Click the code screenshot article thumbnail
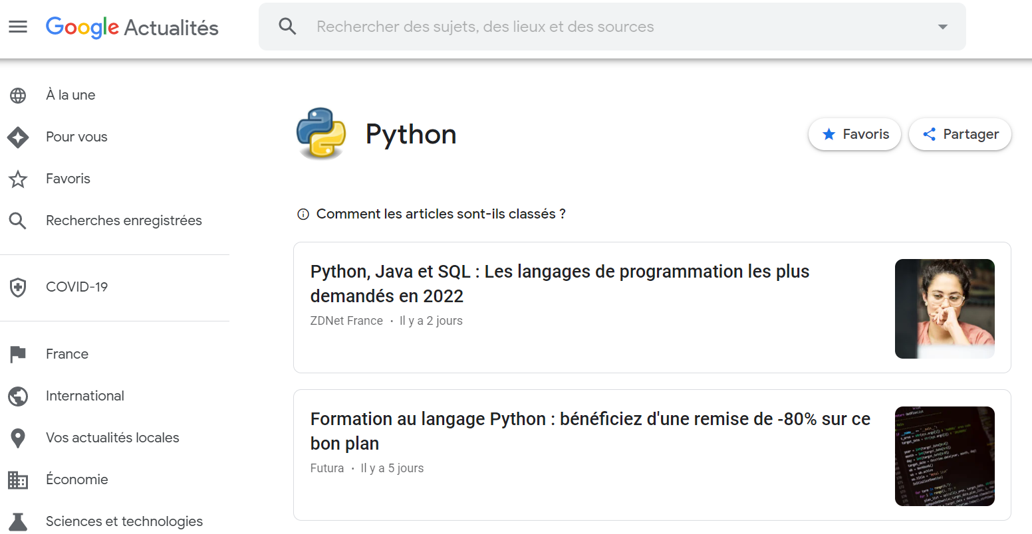The height and width of the screenshot is (534, 1032). tap(944, 456)
